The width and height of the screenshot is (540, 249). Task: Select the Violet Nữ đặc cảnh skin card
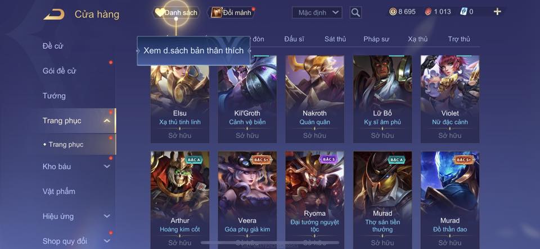(450, 99)
